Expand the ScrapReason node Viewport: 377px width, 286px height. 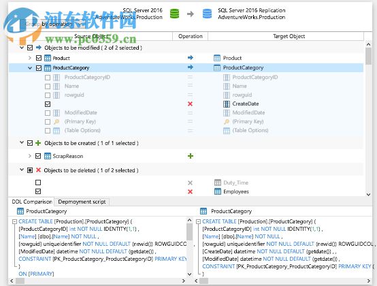[x=29, y=156]
